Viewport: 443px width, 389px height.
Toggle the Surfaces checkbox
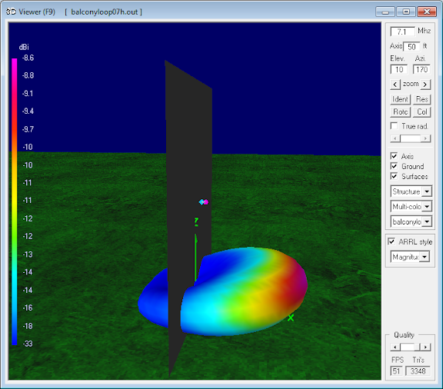pyautogui.click(x=394, y=176)
